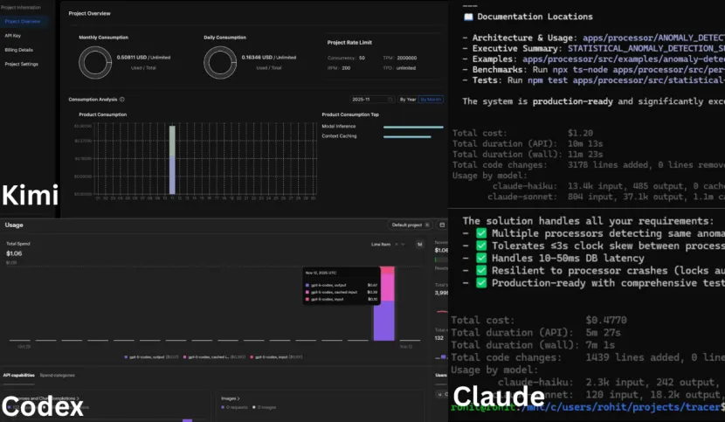
Task: Click the calendar icon beside Default project
Action: tap(442, 225)
